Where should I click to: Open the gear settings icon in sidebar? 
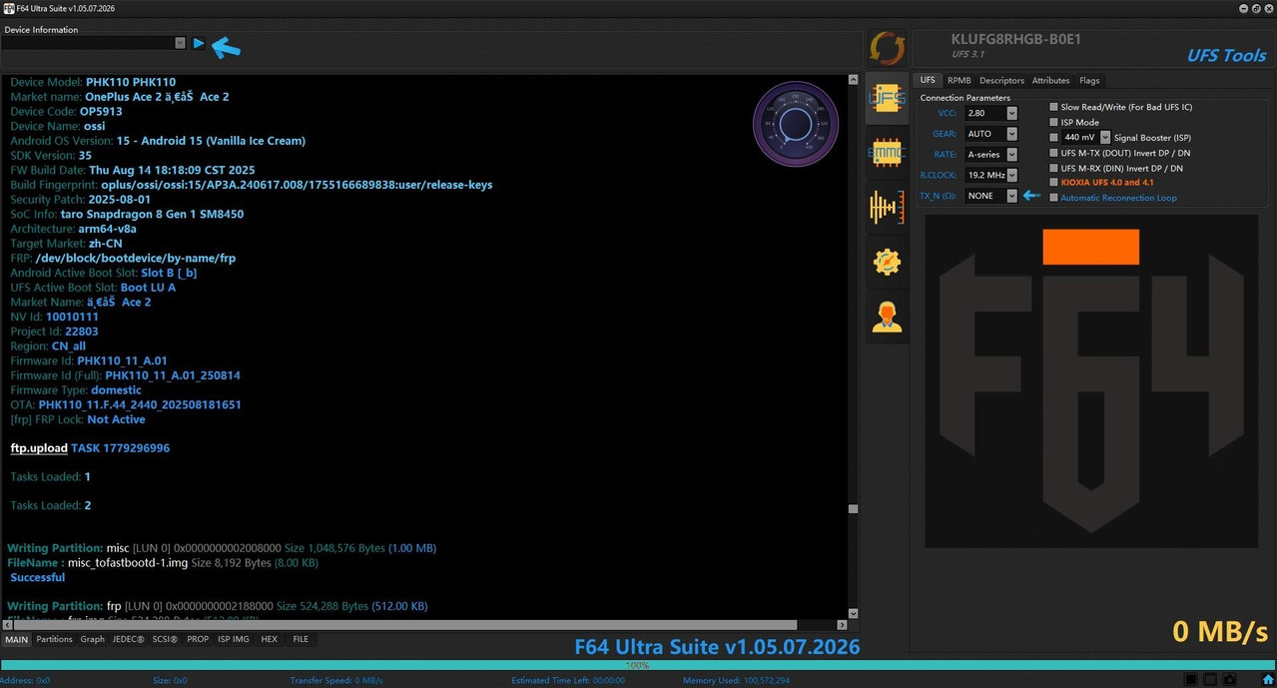point(887,262)
